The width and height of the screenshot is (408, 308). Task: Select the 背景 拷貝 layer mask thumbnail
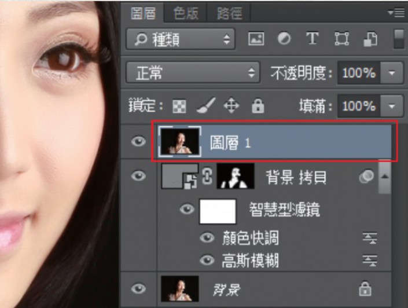(x=236, y=176)
